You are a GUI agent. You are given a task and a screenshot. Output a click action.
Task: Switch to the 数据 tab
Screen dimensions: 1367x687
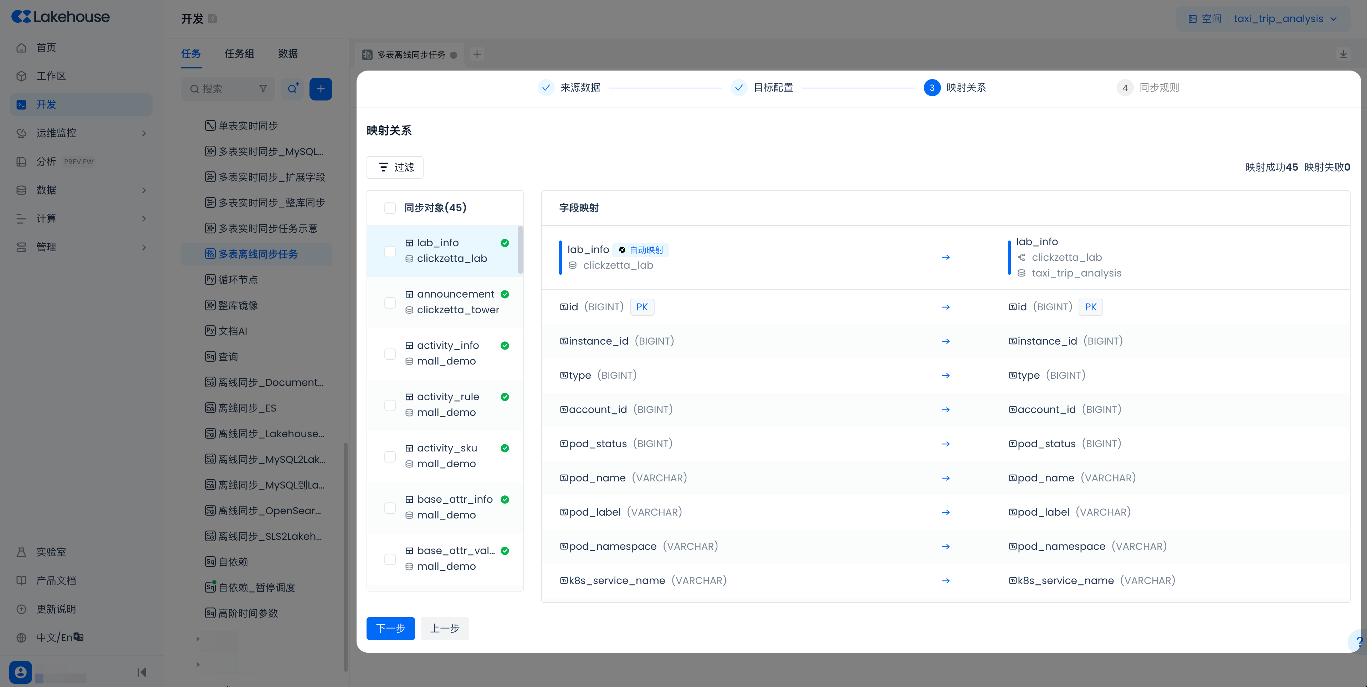coord(288,53)
